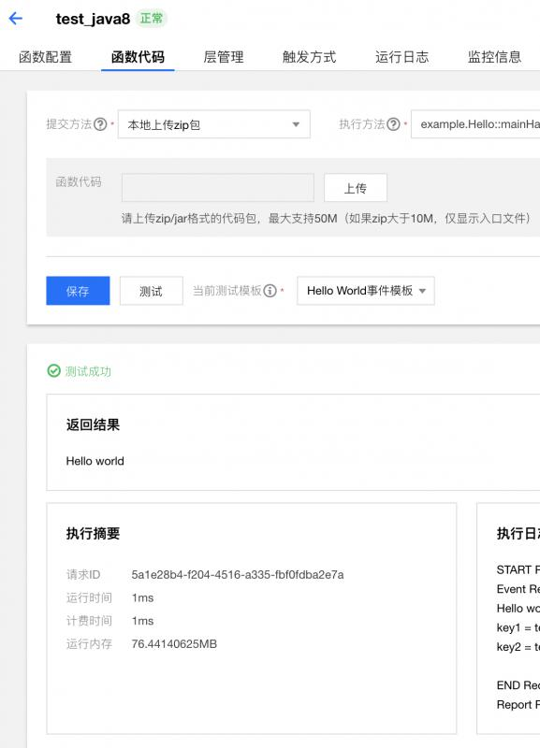Focus the 执行方法 input with example.Hello::mainHa
This screenshot has width=540, height=748.
pyautogui.click(x=475, y=124)
